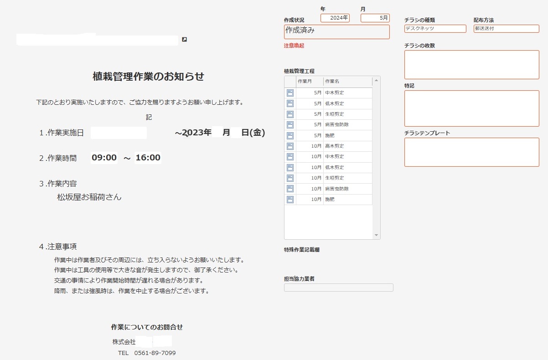Open the record icon for 5月 低木剪定
The width and height of the screenshot is (548, 360).
click(x=290, y=103)
